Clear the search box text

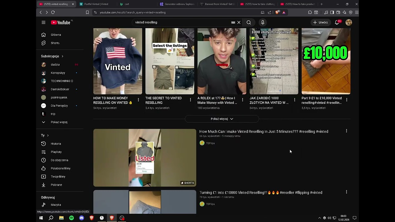[239, 23]
